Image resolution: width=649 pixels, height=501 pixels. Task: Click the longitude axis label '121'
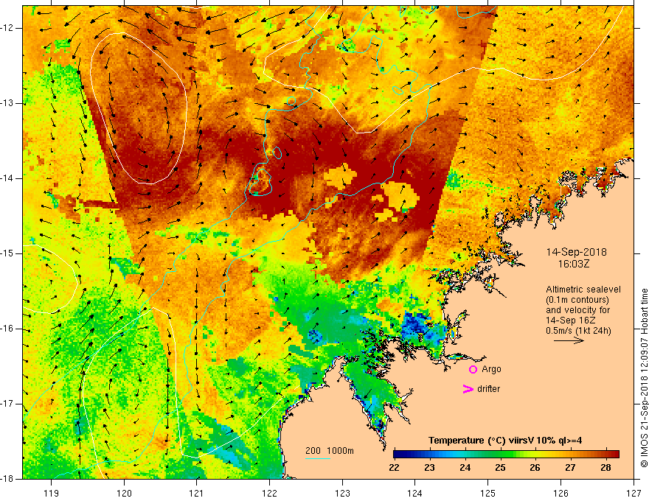point(197,493)
